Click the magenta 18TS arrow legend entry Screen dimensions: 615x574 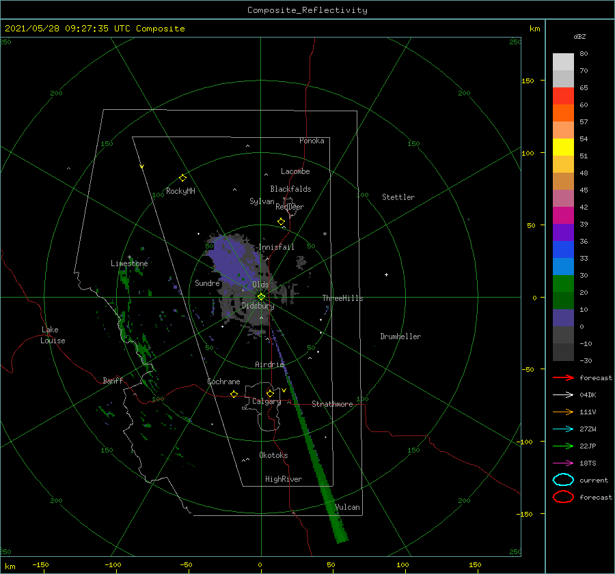(x=563, y=463)
